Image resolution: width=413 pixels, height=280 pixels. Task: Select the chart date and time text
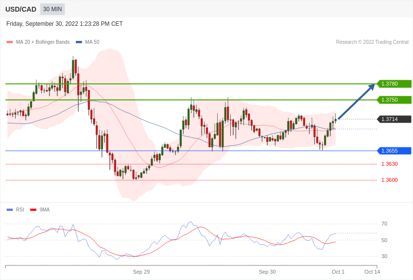[x=65, y=24]
